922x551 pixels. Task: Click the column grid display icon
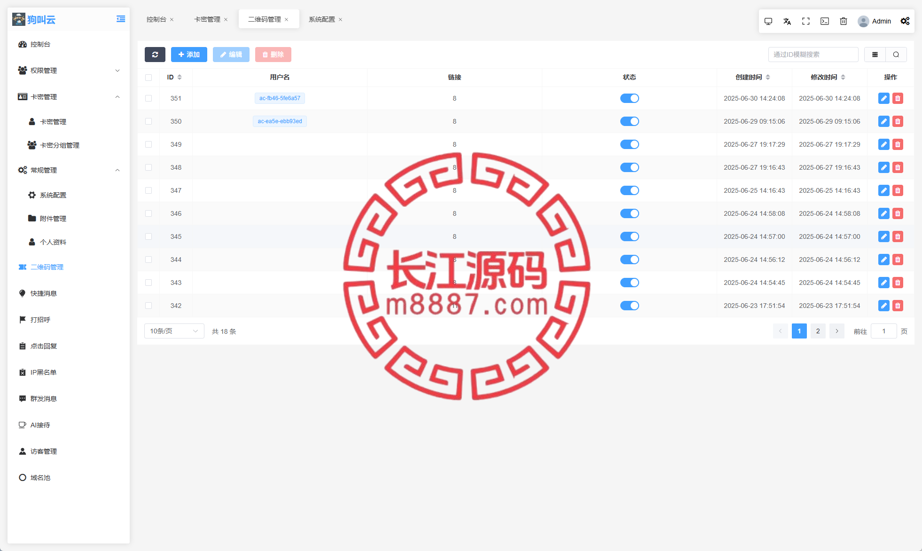tap(875, 55)
